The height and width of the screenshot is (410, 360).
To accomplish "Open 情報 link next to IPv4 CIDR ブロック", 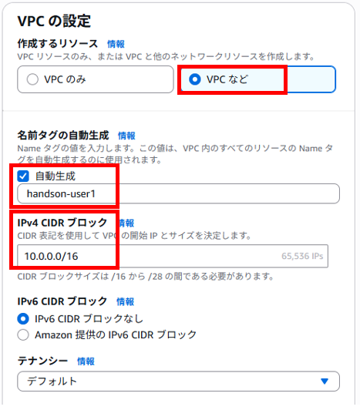I will 126,223.
